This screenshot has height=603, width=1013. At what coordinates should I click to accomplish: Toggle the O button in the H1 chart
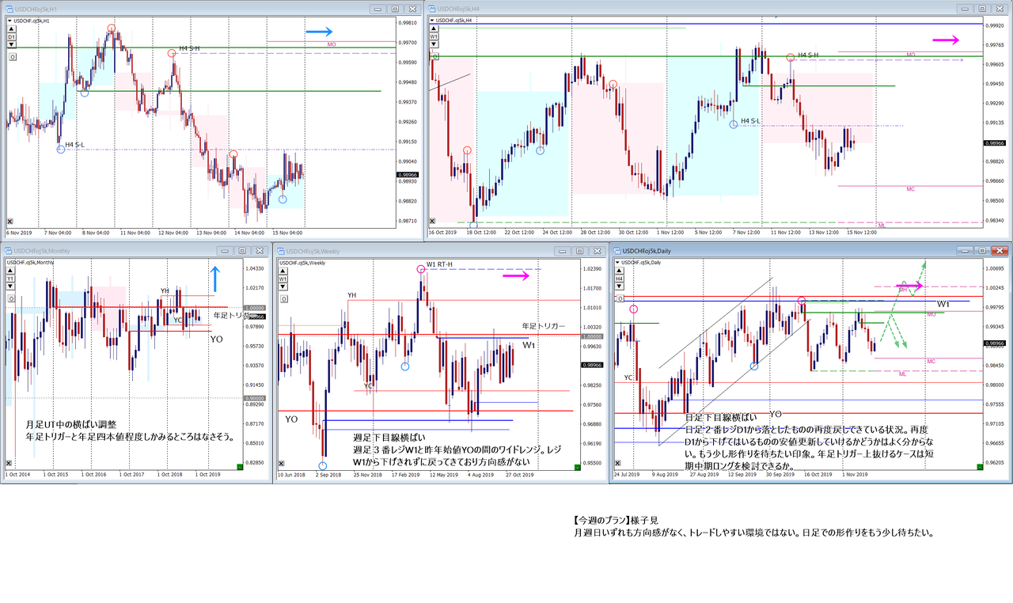pyautogui.click(x=12, y=57)
